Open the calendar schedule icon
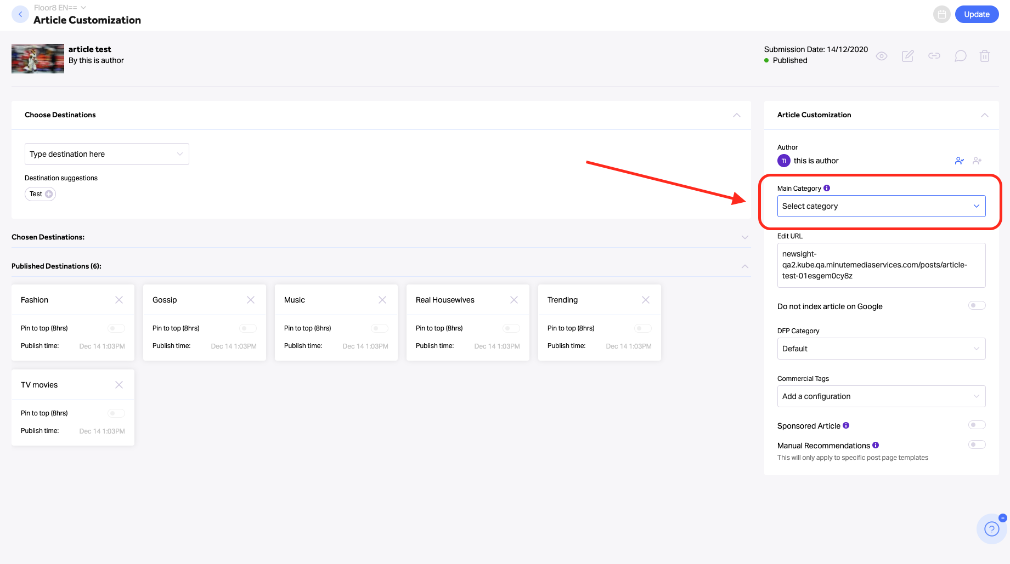The height and width of the screenshot is (564, 1010). point(942,14)
